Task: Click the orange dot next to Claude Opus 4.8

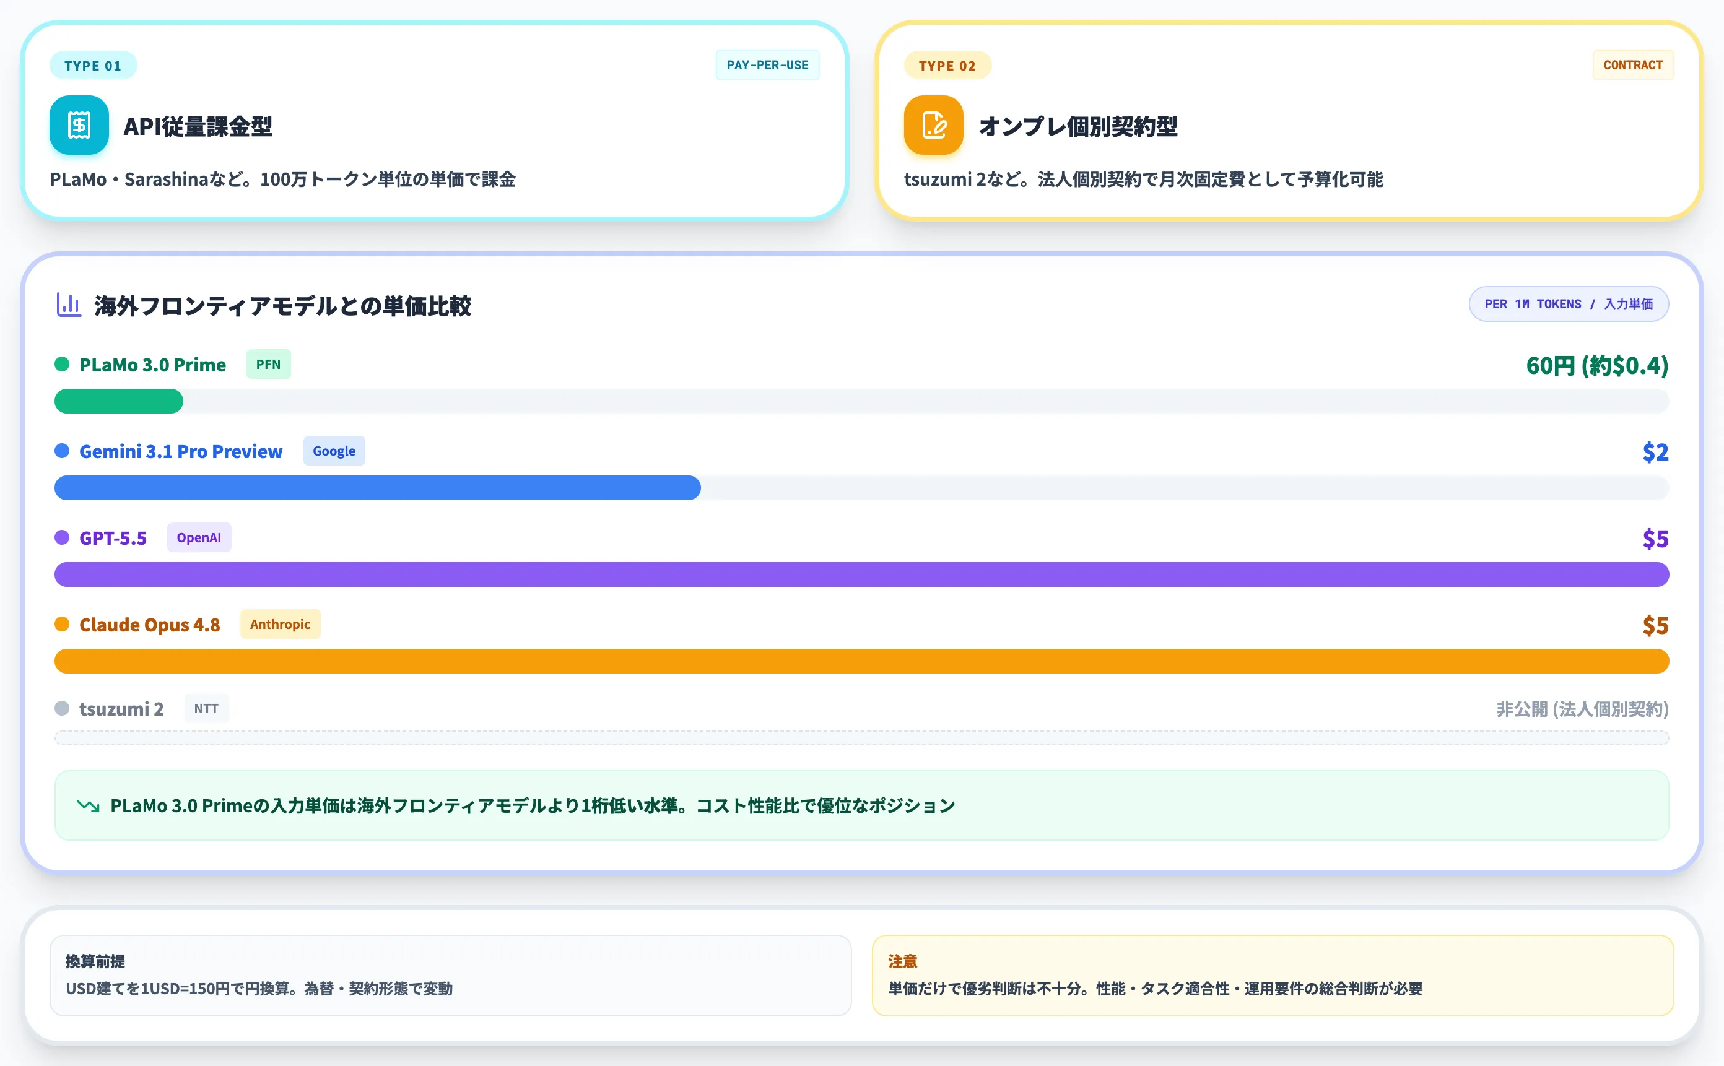Action: pyautogui.click(x=62, y=625)
